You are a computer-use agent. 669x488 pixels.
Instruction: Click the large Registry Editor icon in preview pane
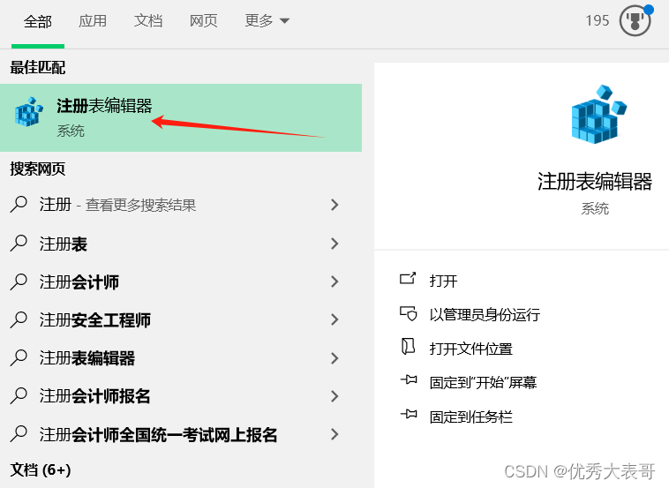tap(598, 114)
